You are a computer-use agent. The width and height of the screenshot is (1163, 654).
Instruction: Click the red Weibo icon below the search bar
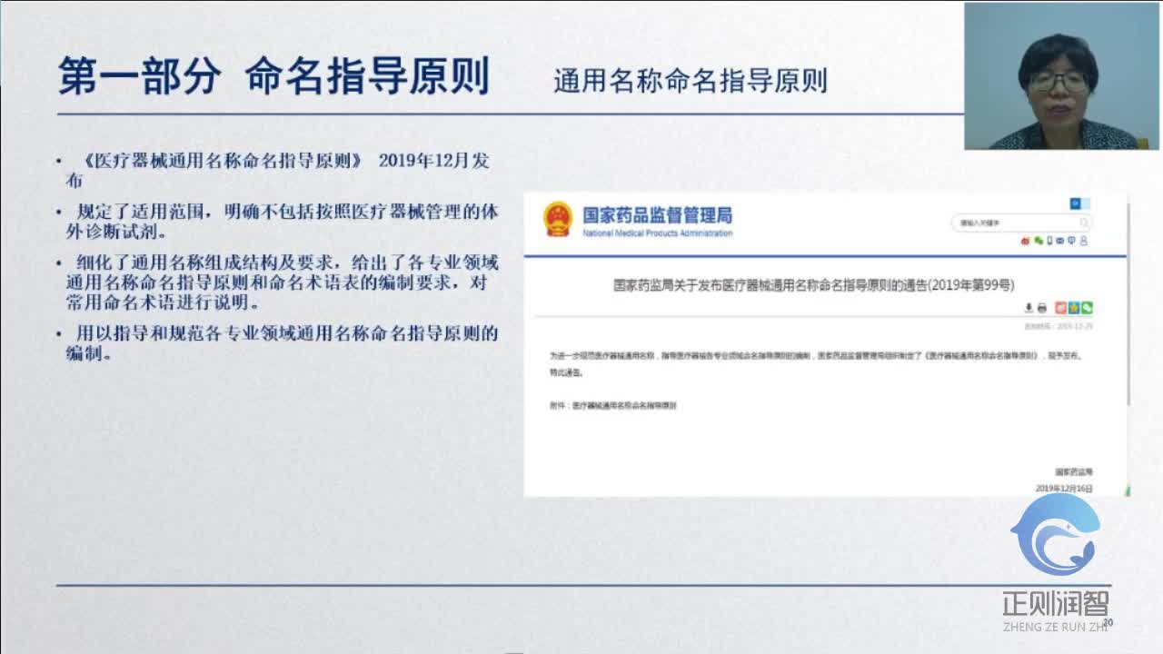click(1025, 240)
